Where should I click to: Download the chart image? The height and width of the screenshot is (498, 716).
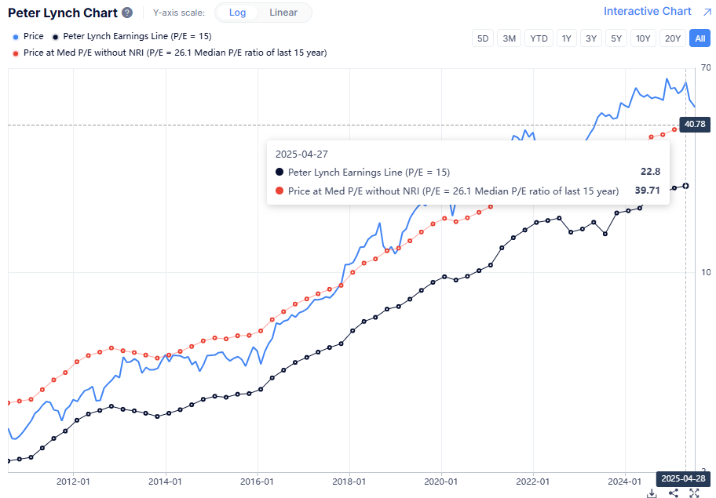pyautogui.click(x=652, y=493)
